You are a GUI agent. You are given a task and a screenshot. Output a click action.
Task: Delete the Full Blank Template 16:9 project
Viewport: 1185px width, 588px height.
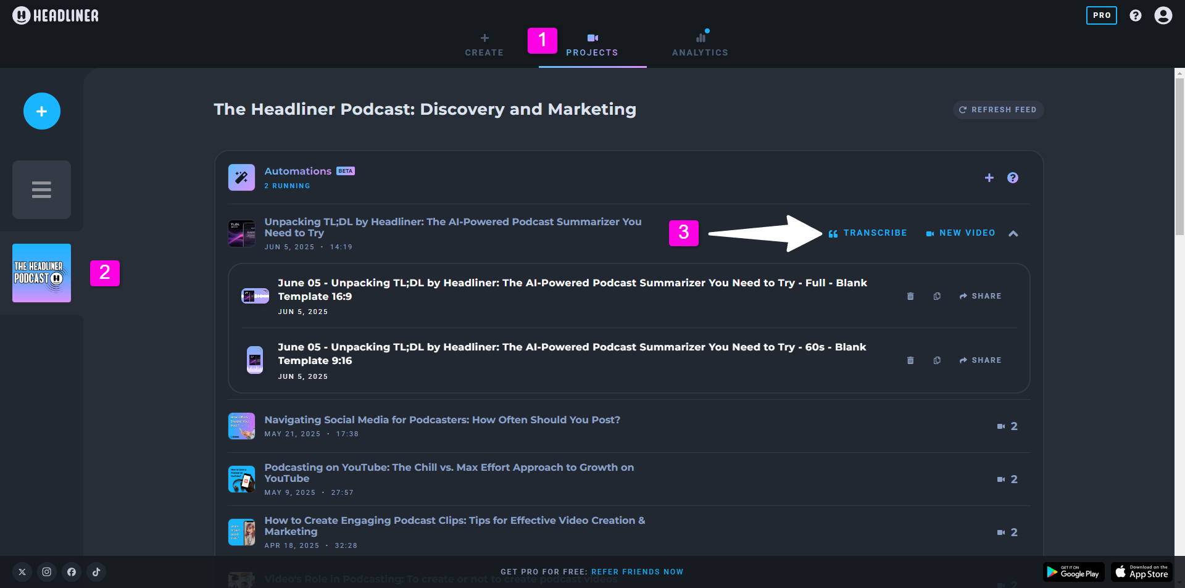point(910,296)
